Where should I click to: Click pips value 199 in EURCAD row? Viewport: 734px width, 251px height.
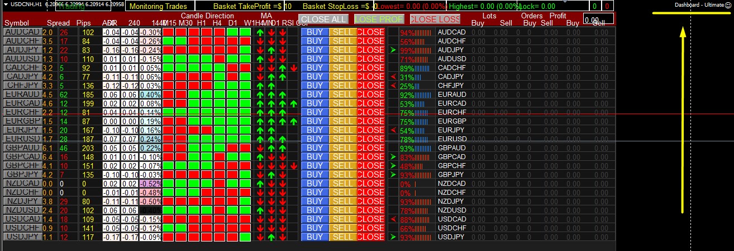coord(88,104)
